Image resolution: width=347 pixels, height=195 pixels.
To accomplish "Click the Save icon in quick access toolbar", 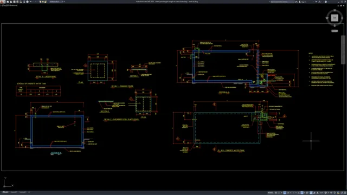I will click(x=15, y=2).
